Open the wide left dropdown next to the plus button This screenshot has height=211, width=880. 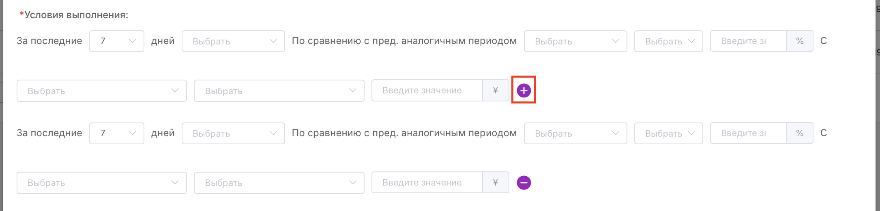pos(102,91)
